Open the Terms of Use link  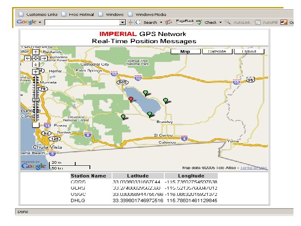point(254,168)
